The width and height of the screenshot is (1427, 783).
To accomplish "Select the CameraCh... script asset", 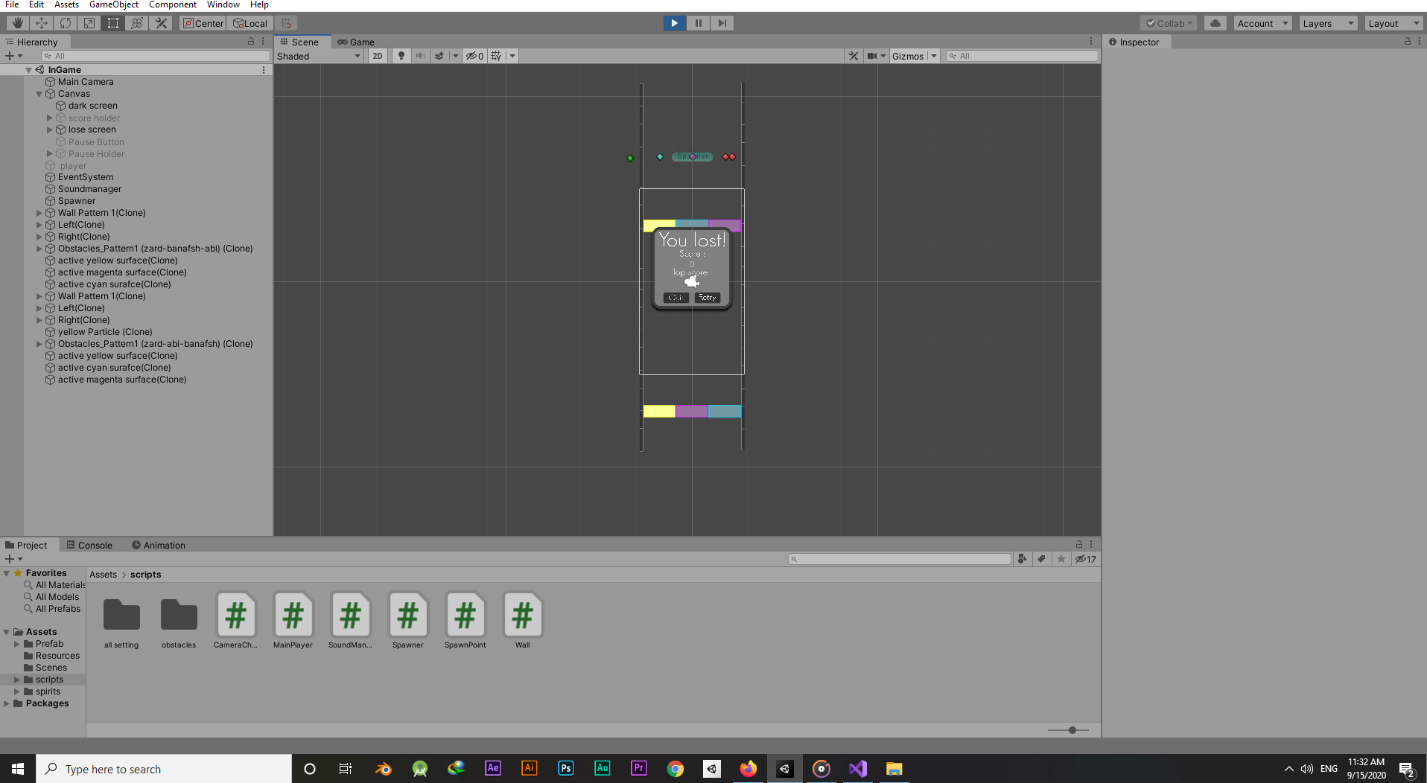I will pyautogui.click(x=235, y=620).
